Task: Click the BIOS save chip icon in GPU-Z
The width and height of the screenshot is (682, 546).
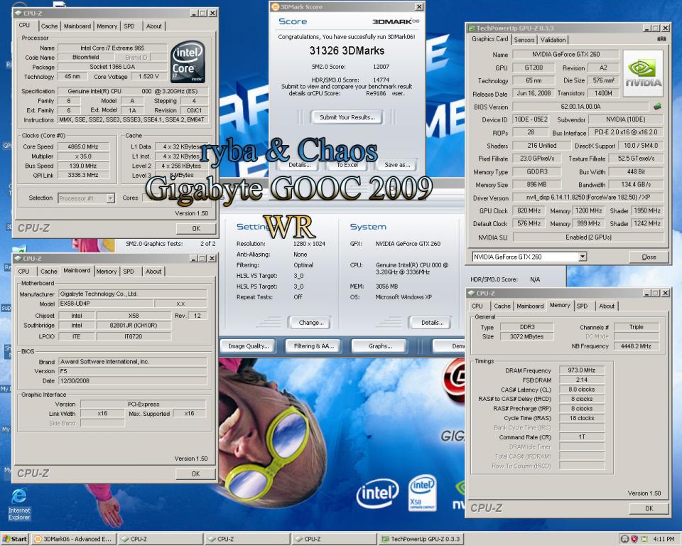Action: 657,106
